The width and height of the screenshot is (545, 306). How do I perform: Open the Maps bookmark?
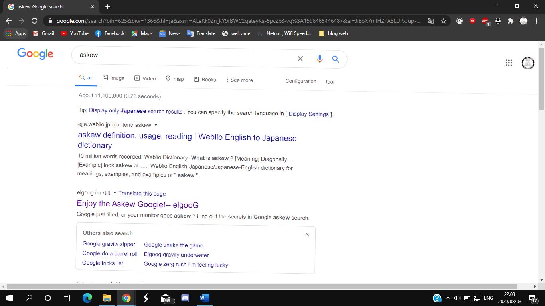point(142,33)
